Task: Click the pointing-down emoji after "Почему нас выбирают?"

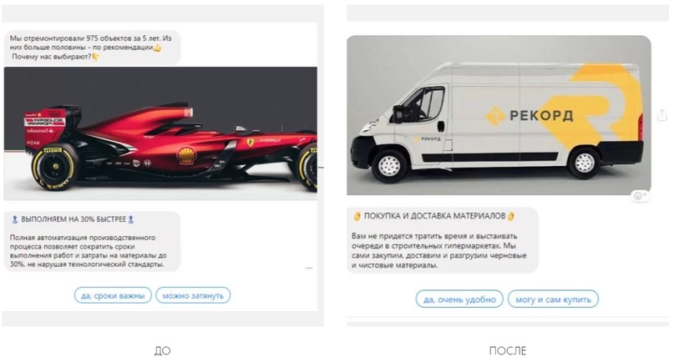Action: pyautogui.click(x=95, y=57)
